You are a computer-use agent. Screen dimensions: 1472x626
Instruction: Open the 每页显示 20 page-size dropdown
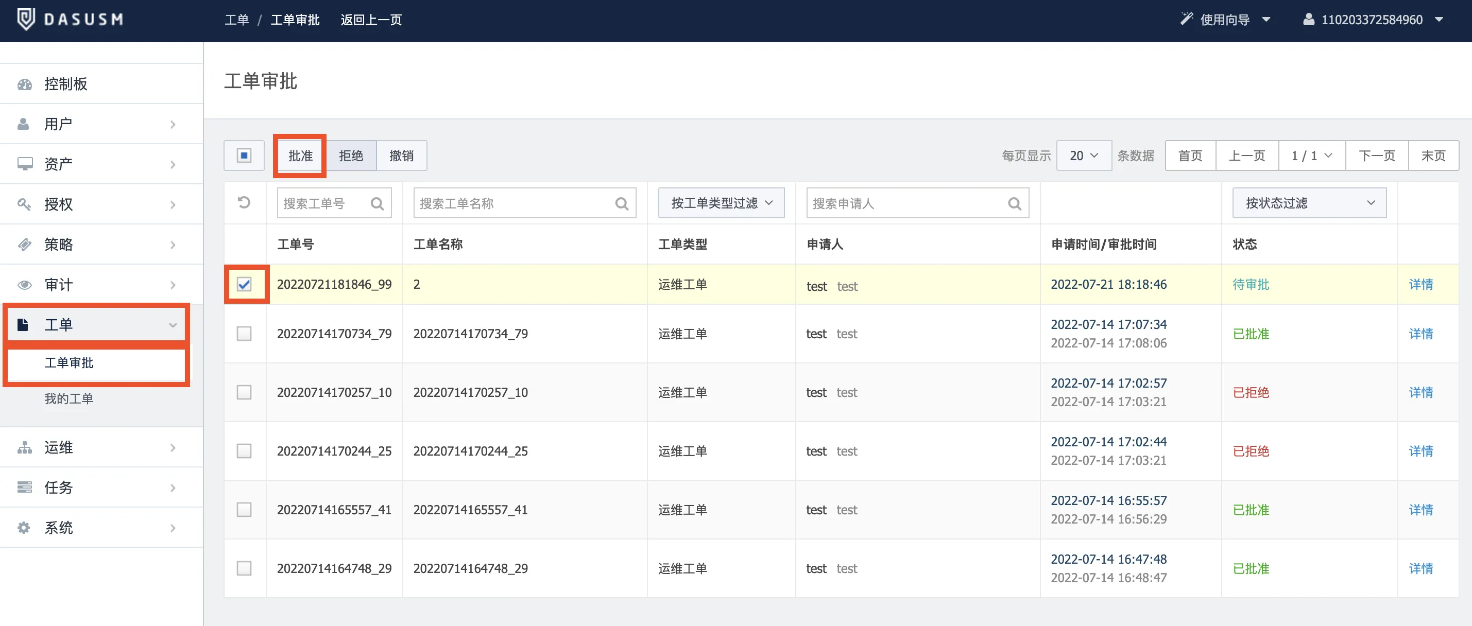coord(1084,155)
